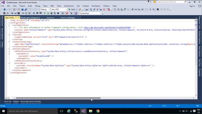Open the Properties side panel

click(199, 73)
